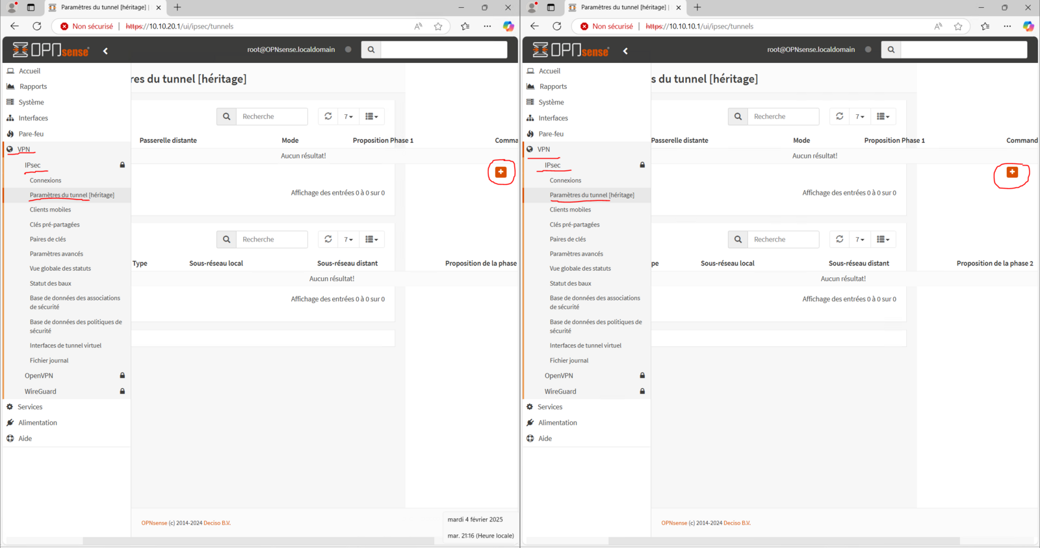The height and width of the screenshot is (548, 1040).
Task: Open Connexions under IPsec in right sidebar
Action: pyautogui.click(x=565, y=181)
